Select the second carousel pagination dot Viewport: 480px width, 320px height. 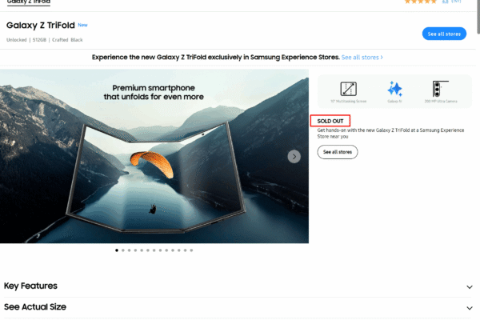[x=123, y=250]
